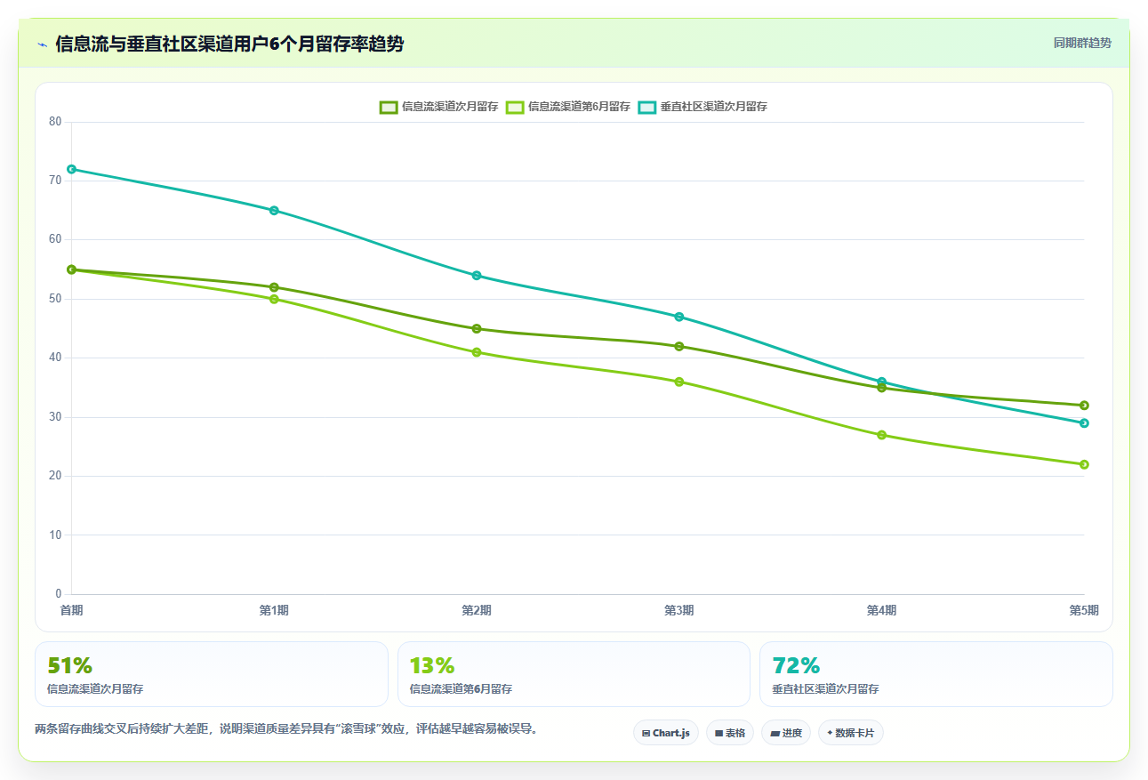The width and height of the screenshot is (1148, 780).
Task: Click dark green data point at 第1期 (52)
Action: click(274, 287)
